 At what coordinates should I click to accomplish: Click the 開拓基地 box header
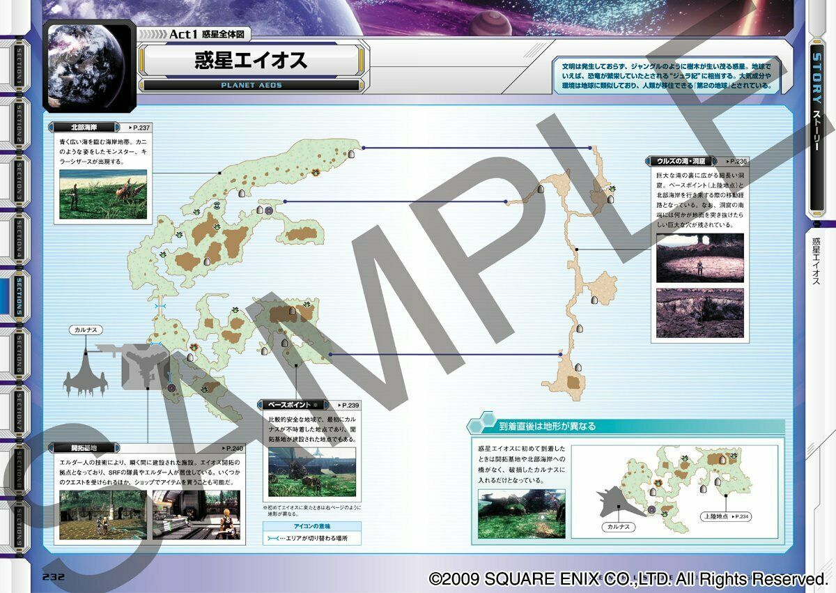tap(84, 447)
